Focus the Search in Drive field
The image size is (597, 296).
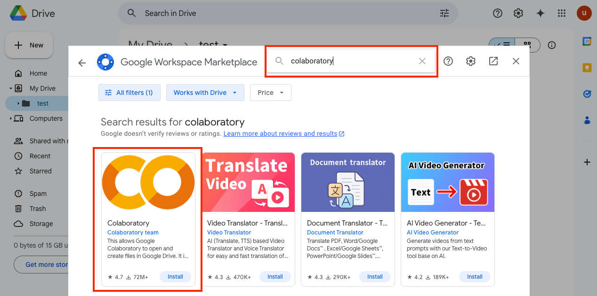click(x=288, y=13)
